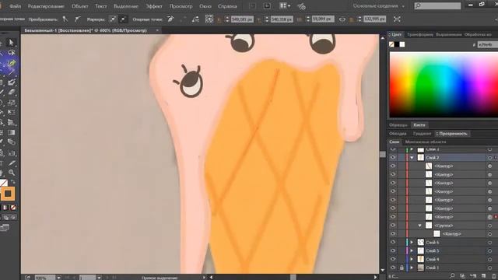Click the color spectrum in Цвет panel

click(444, 85)
